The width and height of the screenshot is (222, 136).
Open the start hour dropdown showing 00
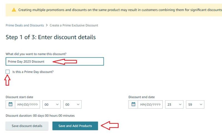52,104
